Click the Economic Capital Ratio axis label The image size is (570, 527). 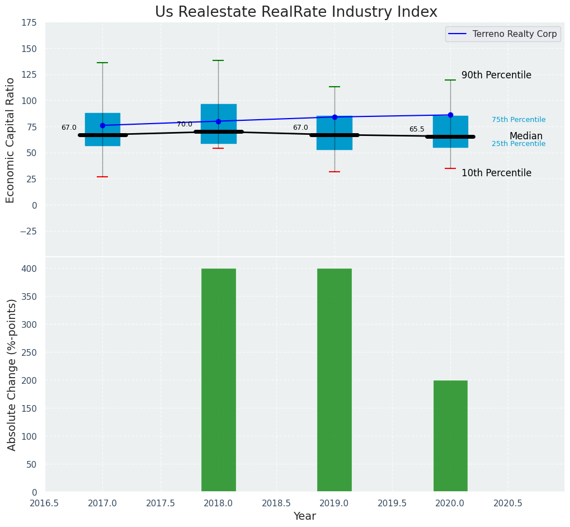coord(11,140)
